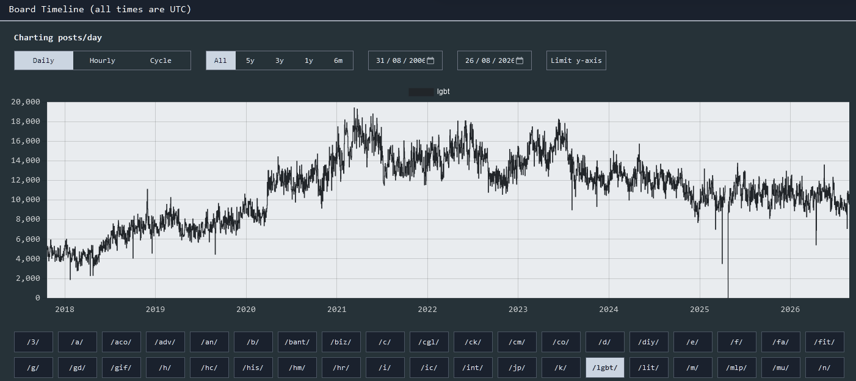Open the /i/ board timeline

click(385, 368)
